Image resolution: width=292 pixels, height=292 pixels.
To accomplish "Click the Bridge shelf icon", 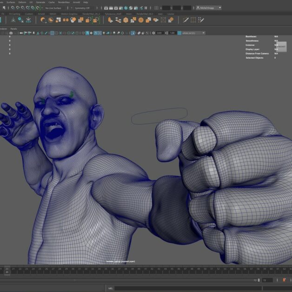I will [119, 20].
